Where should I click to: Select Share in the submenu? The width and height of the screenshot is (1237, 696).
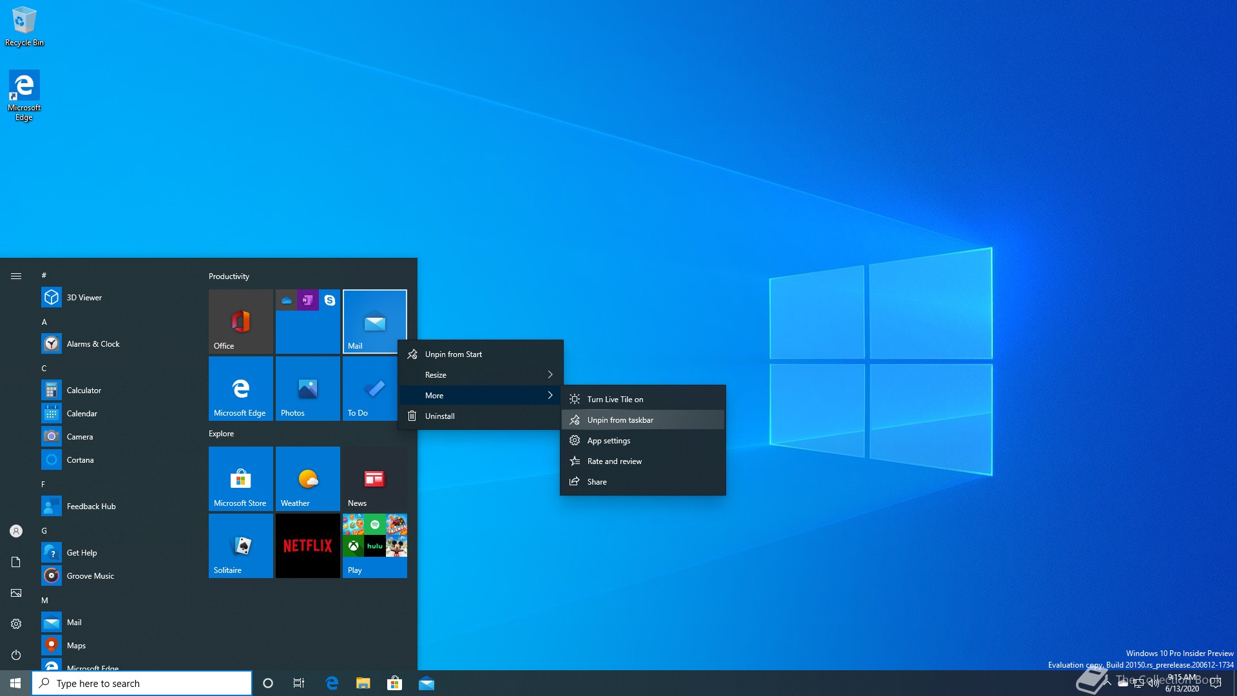(x=643, y=482)
